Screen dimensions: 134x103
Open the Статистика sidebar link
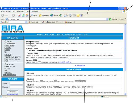tap(10, 64)
